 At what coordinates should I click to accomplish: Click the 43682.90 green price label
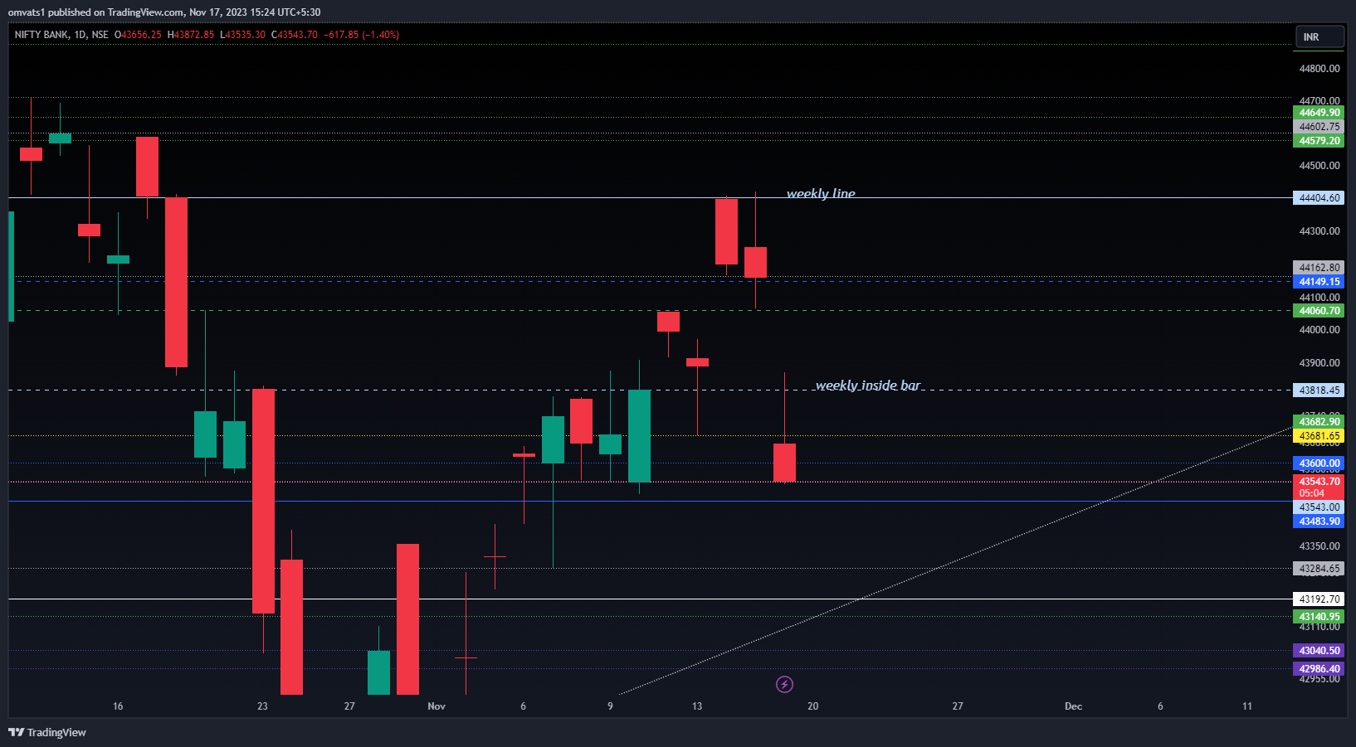tap(1319, 422)
